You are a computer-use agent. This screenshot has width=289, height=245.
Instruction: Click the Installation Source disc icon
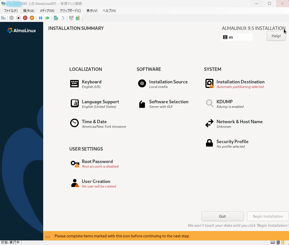142,83
